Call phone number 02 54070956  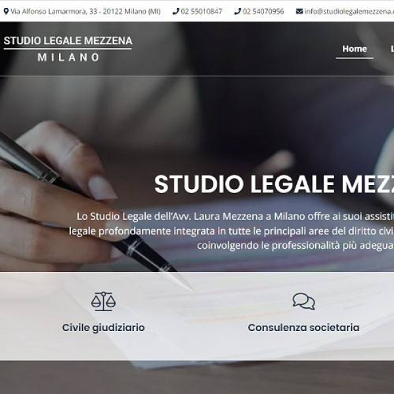[x=263, y=12]
